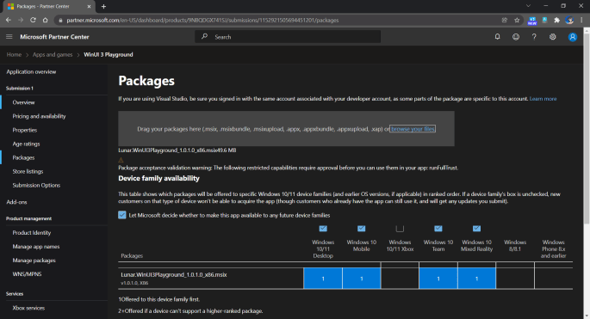Click Windows 10 Team rank cell
Viewport: 590px width, 319px height.
click(x=438, y=279)
